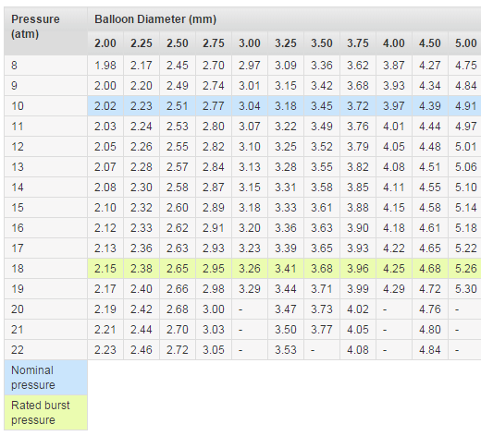Click the 4.84 cell in row 22
Image resolution: width=481 pixels, height=436 pixels.
point(430,350)
